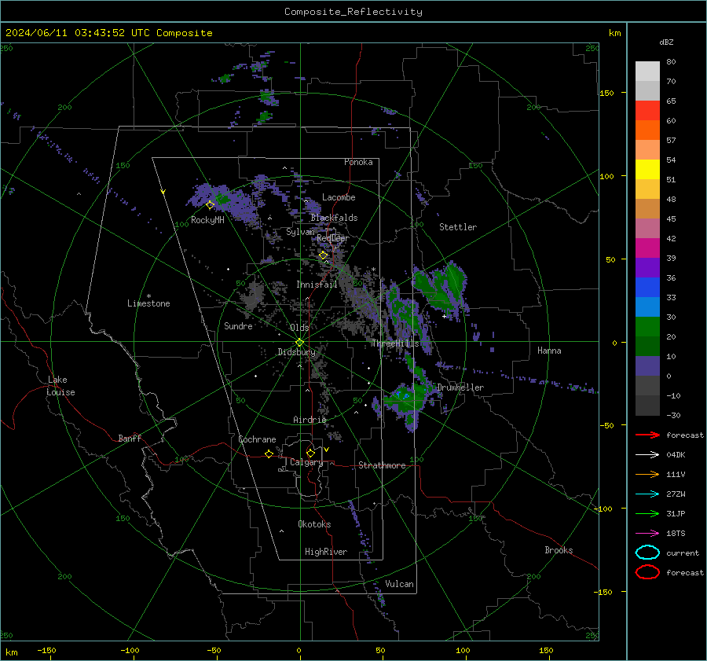The height and width of the screenshot is (661, 707).
Task: Click the white 04DK arrow in legend
Action: [x=647, y=454]
